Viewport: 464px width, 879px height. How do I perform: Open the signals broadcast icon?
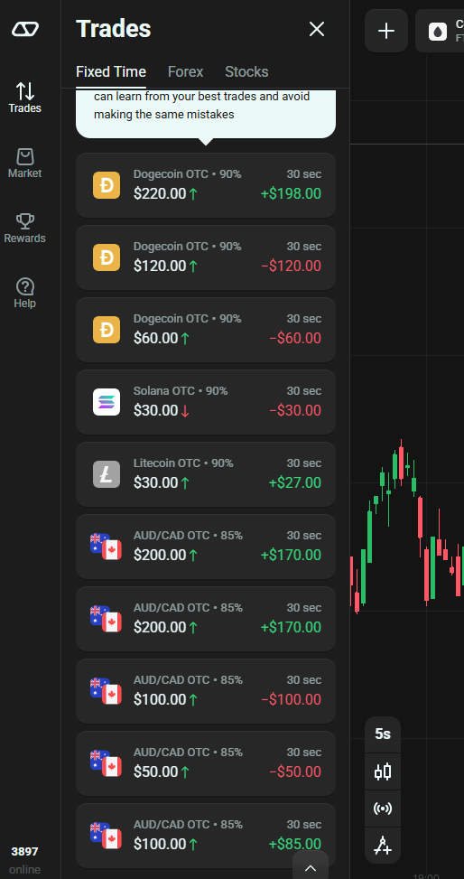(383, 809)
